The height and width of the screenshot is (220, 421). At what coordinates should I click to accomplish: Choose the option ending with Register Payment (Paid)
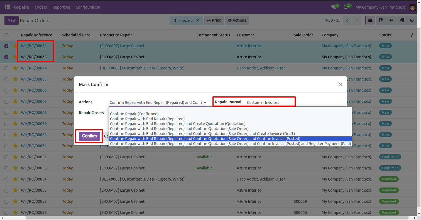pyautogui.click(x=230, y=144)
